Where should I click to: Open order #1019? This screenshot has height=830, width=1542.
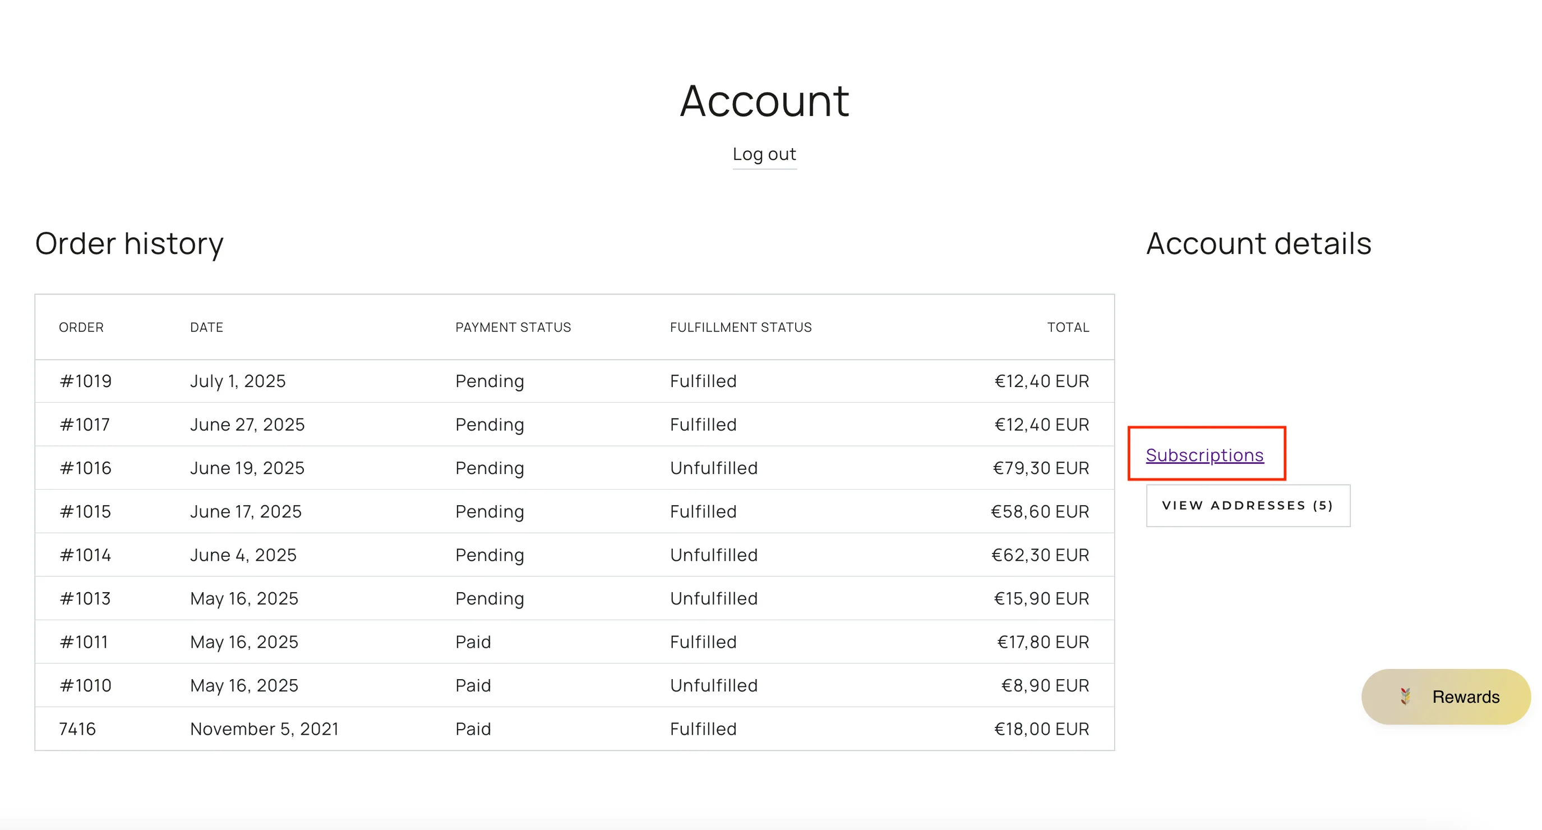[x=86, y=381]
